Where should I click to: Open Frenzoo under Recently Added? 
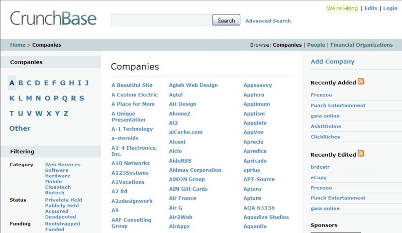click(x=321, y=95)
